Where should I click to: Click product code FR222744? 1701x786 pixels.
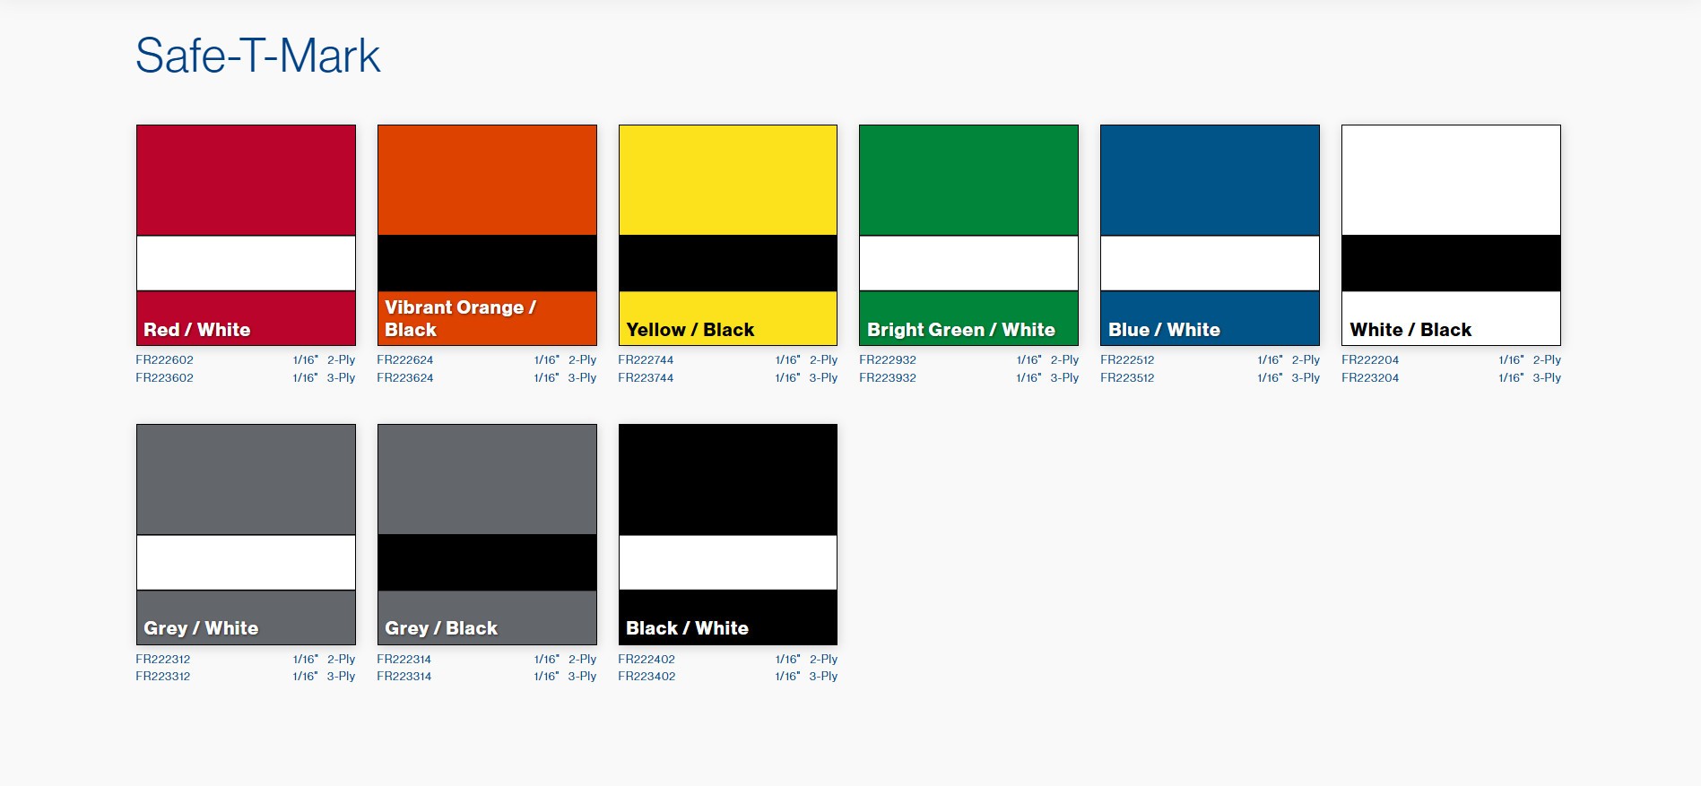click(x=646, y=360)
